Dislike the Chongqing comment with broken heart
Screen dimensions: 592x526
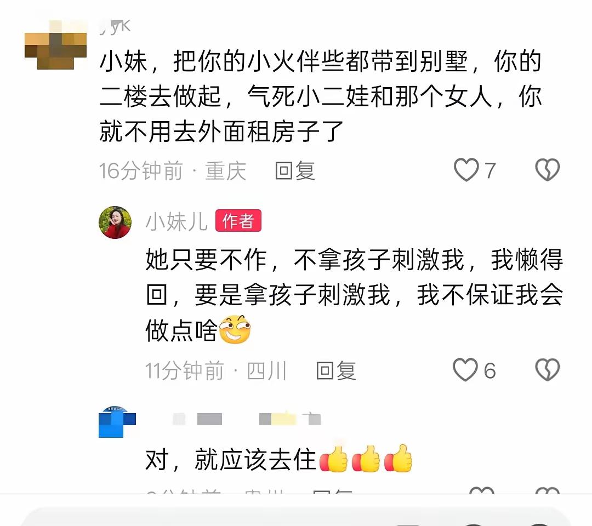click(x=548, y=170)
